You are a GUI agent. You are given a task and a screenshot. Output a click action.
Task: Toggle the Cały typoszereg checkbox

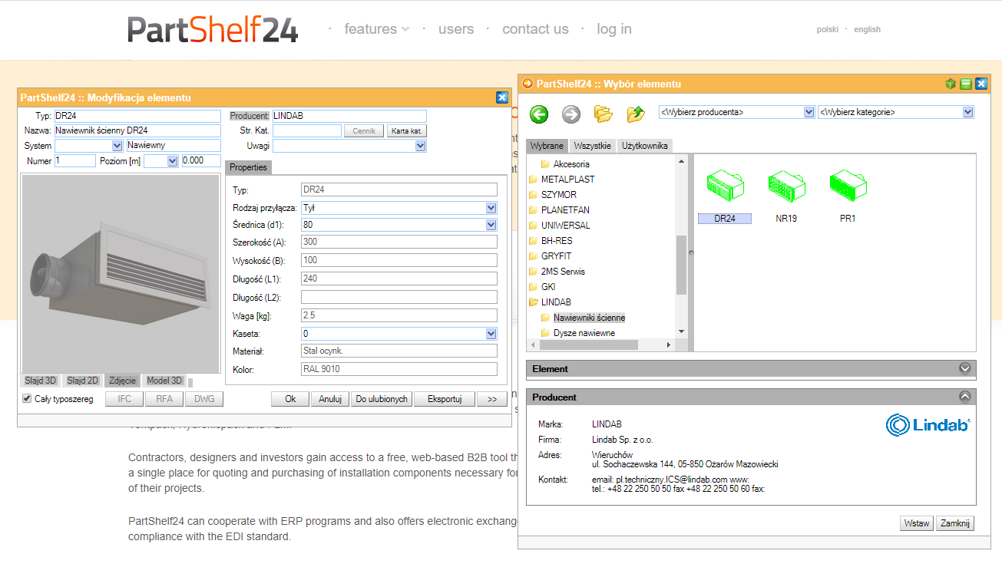(27, 399)
